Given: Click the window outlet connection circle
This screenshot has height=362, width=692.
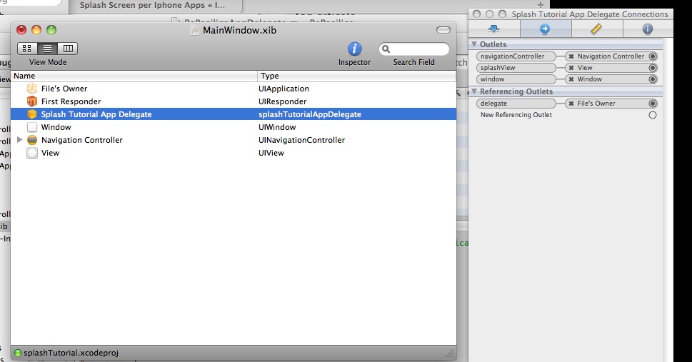Looking at the screenshot, I should coord(653,79).
